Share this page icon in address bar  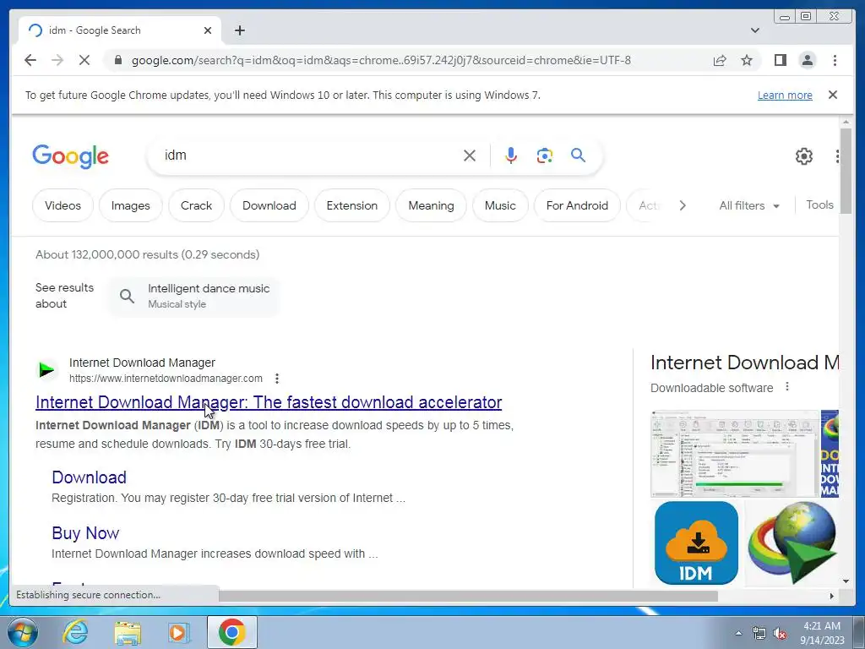click(720, 60)
